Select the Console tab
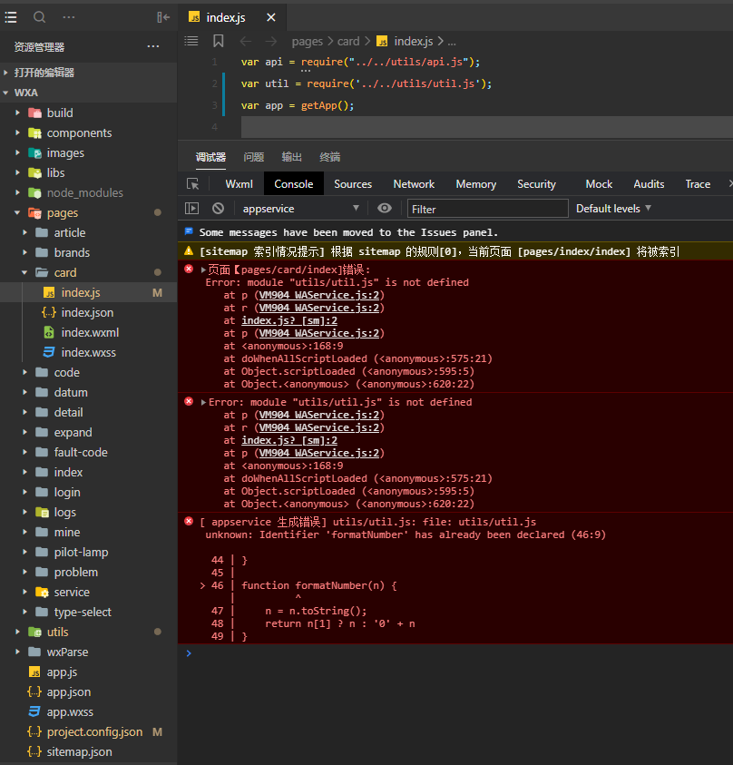Screen dimensions: 733x765 (x=294, y=184)
